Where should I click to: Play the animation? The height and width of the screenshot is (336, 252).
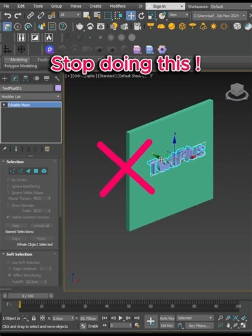point(120,318)
